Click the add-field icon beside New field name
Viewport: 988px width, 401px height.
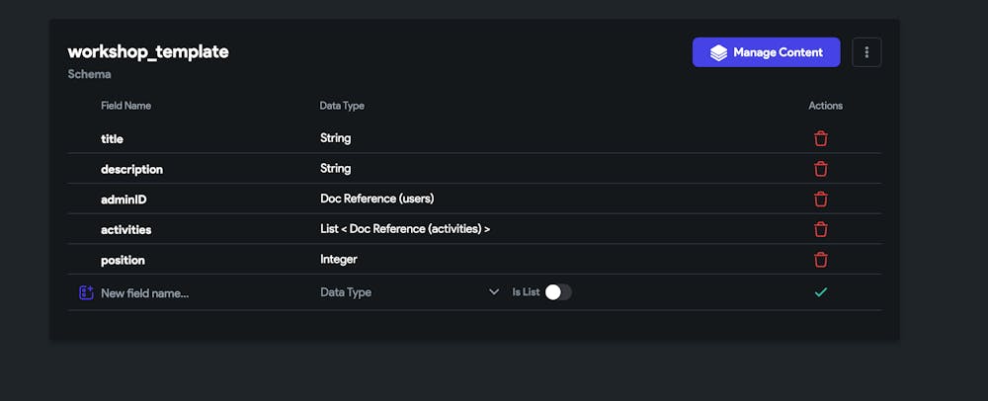86,292
